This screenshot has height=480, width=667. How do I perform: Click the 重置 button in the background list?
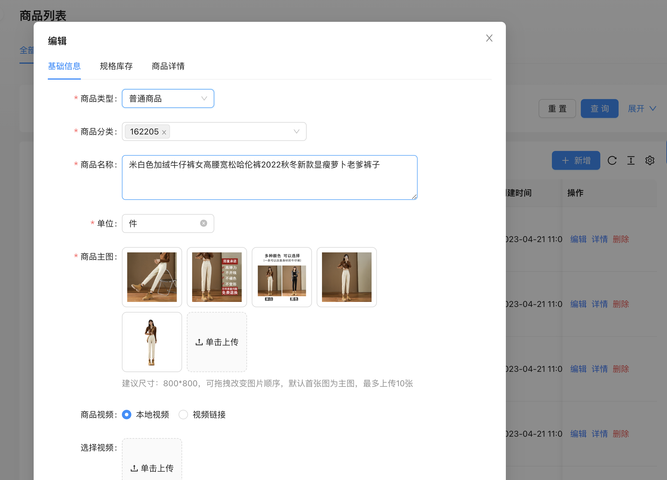(557, 109)
